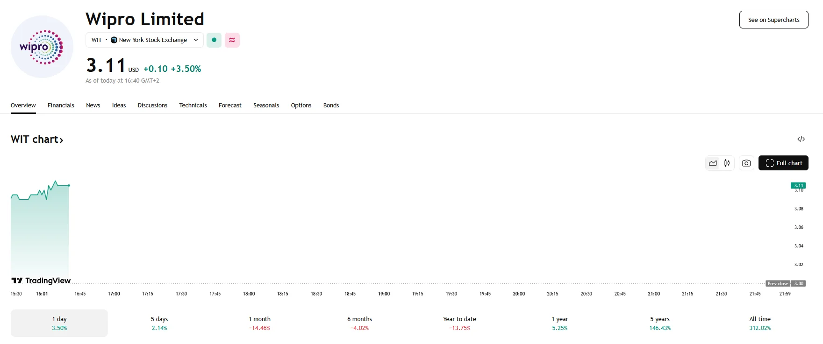823x344 pixels.
Task: Click the last data point on price line
Action: [69, 185]
